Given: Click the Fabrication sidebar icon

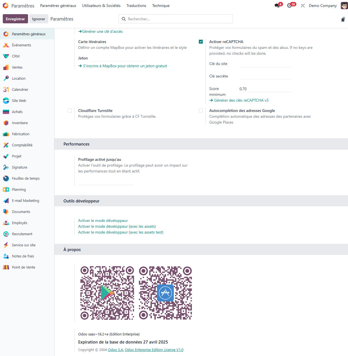Looking at the screenshot, I should (x=6, y=134).
